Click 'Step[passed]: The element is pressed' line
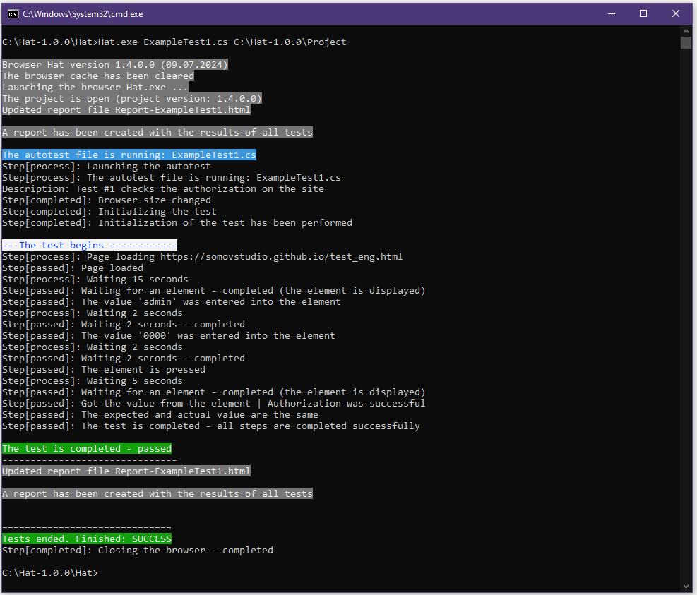 point(104,370)
